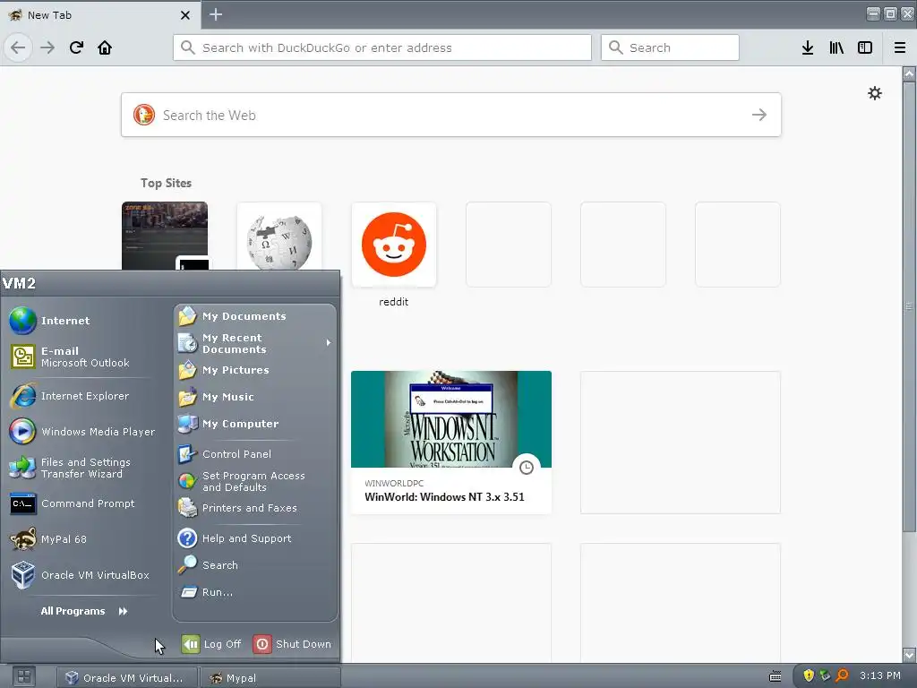Open the Wikipedia top site tile
Viewport: 917px width, 688px height.
pyautogui.click(x=279, y=236)
